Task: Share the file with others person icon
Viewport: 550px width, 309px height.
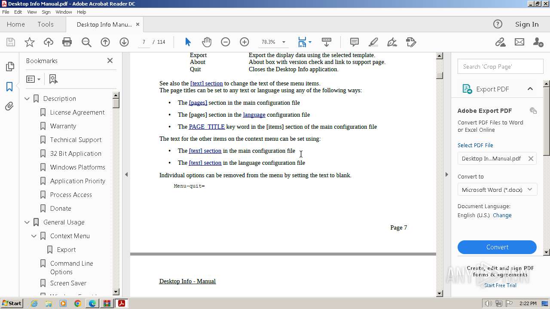Action: pos(538,42)
